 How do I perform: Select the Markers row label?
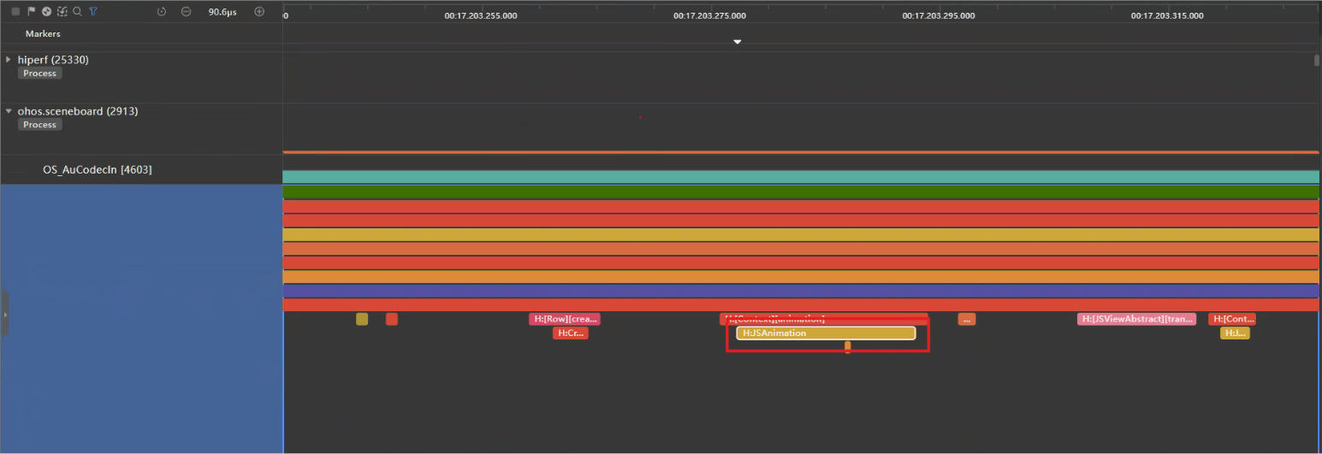[43, 34]
